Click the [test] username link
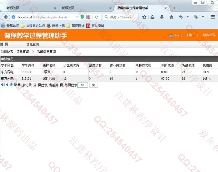 178,35
